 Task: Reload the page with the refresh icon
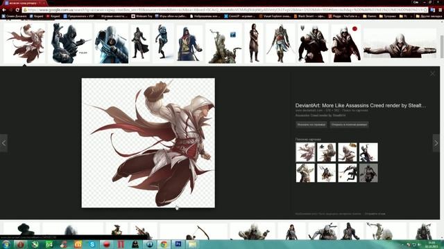click(x=17, y=10)
